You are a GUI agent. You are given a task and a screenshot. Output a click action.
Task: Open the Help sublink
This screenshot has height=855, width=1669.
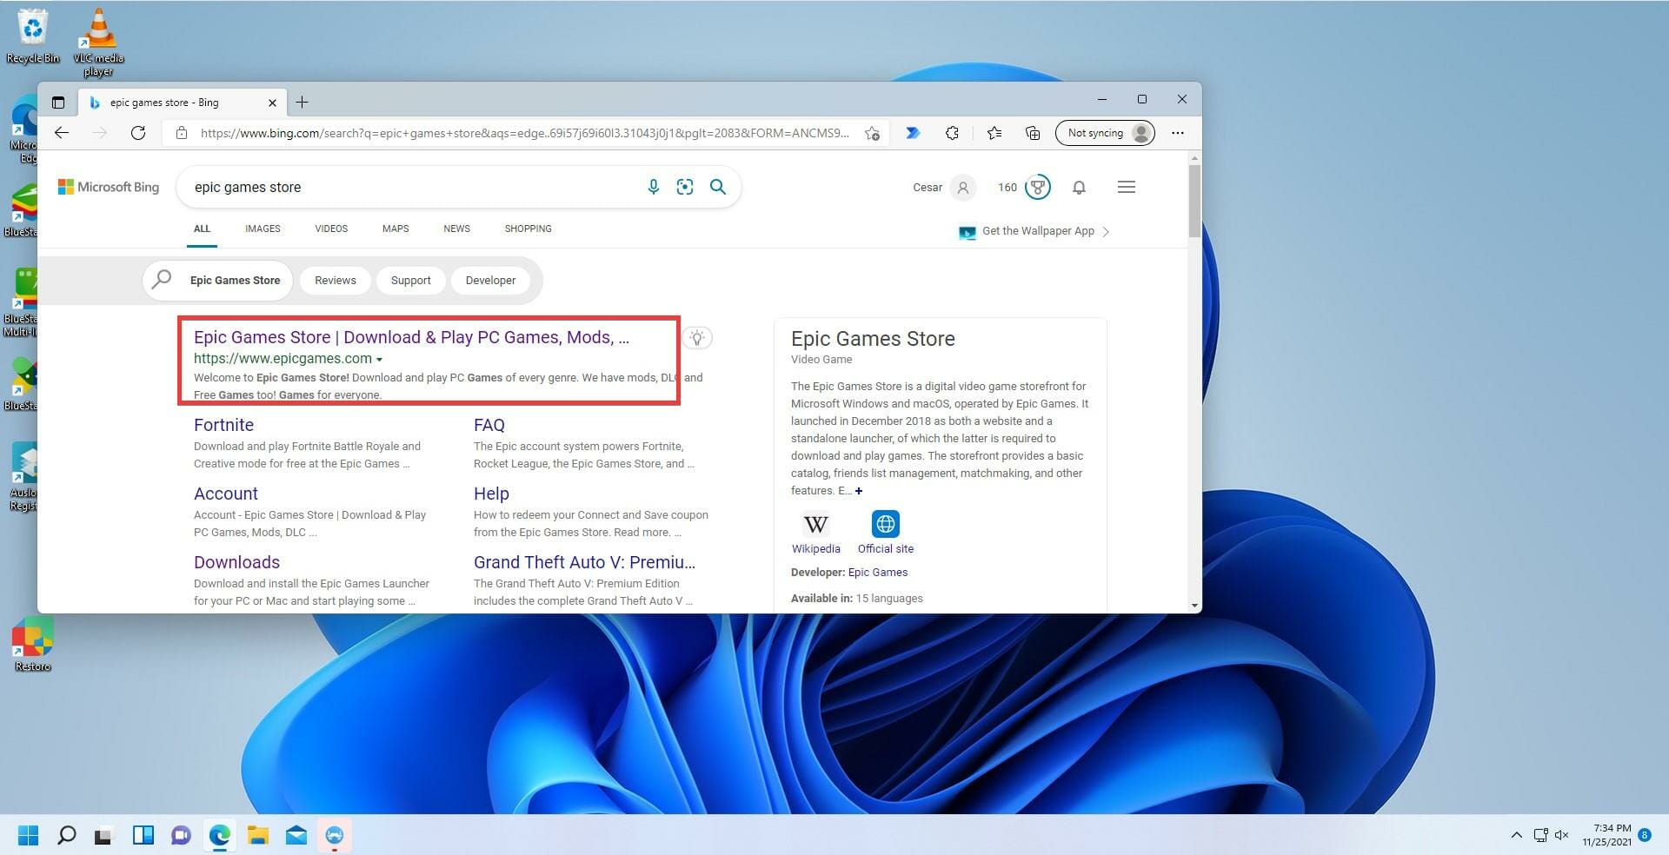coord(491,494)
